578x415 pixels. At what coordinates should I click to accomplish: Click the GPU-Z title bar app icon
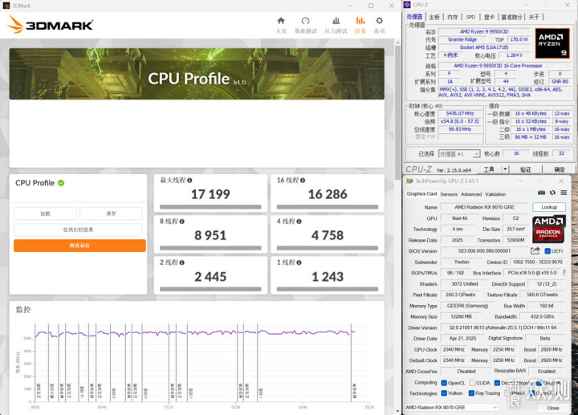(x=409, y=181)
